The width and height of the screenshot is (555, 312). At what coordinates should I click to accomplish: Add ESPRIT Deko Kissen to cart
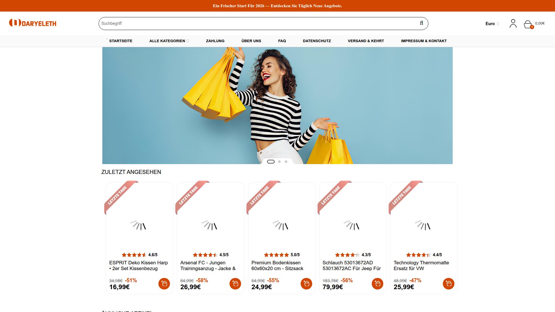(164, 284)
